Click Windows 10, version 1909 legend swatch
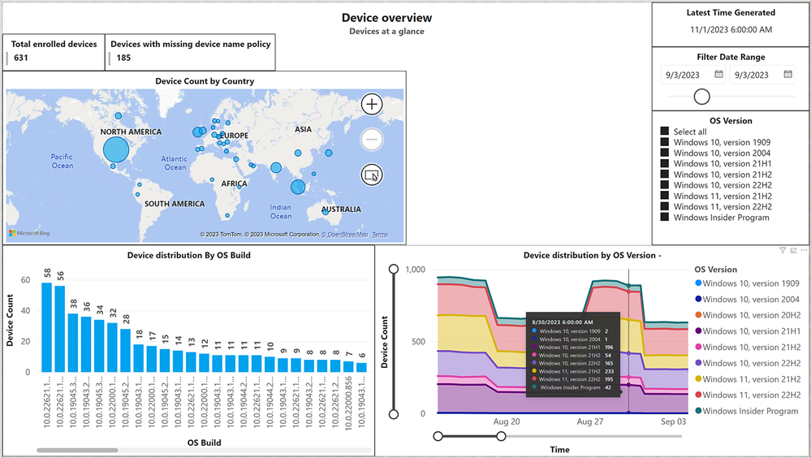This screenshot has height=458, width=811. tap(698, 283)
